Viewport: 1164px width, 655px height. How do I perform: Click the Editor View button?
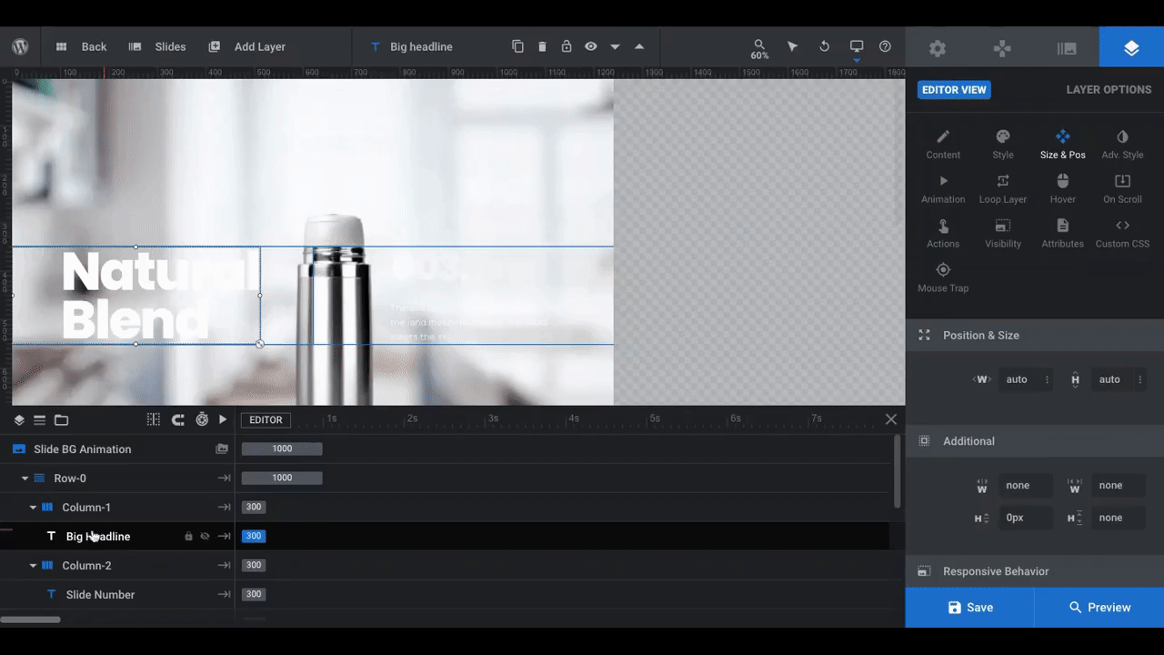coord(954,89)
